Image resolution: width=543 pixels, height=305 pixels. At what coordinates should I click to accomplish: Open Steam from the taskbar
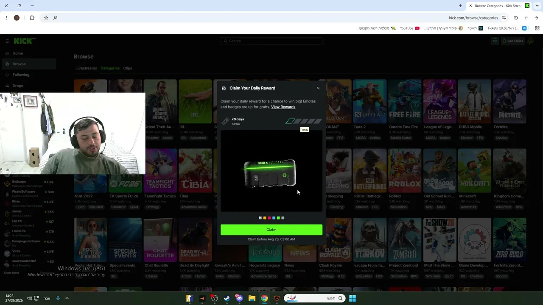pos(227,298)
